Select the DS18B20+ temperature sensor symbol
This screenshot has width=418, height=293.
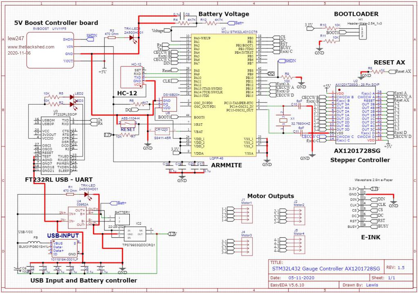point(168,104)
